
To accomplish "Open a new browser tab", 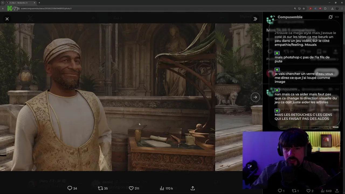I will coord(39,3).
